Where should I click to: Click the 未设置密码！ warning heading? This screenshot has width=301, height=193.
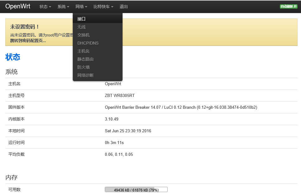(25, 27)
